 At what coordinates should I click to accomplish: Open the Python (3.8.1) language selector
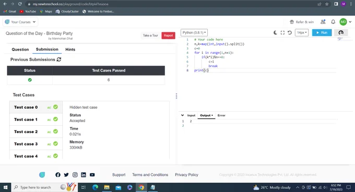tap(194, 32)
